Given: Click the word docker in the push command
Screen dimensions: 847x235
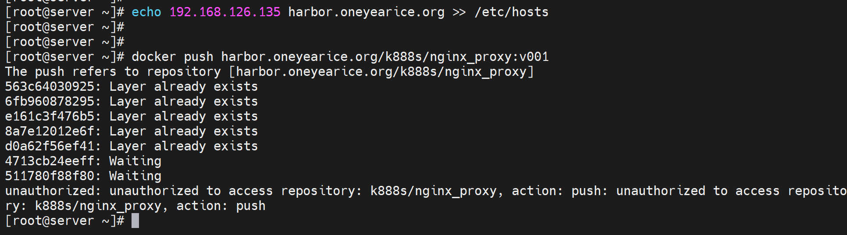Looking at the screenshot, I should (154, 57).
